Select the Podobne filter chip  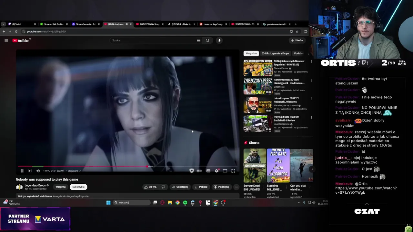(298, 53)
